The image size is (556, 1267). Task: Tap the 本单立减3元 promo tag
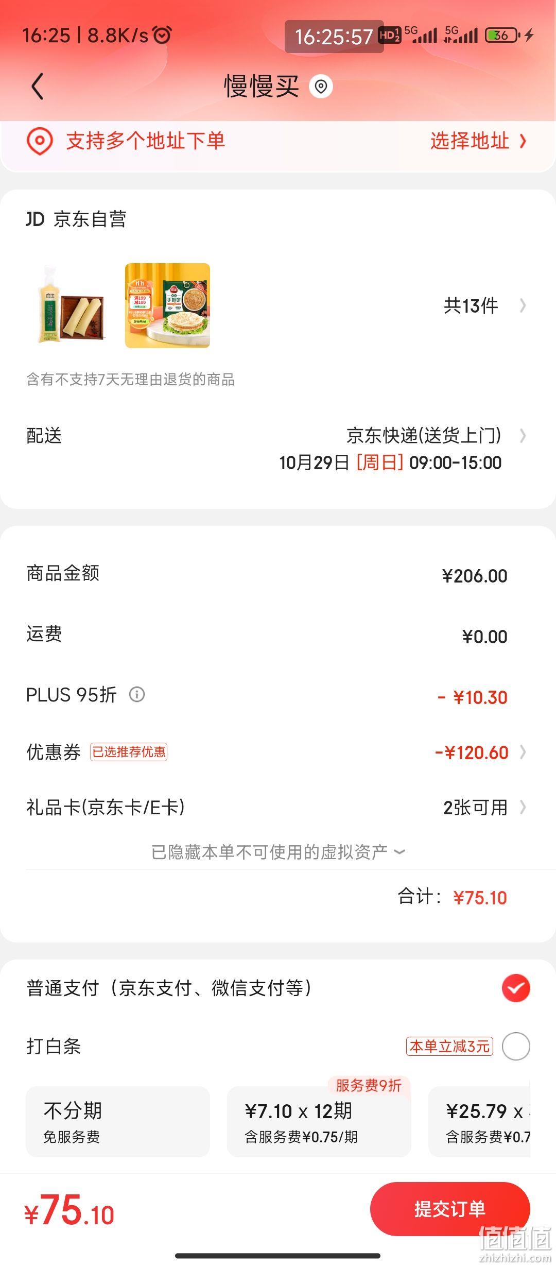coord(449,1046)
